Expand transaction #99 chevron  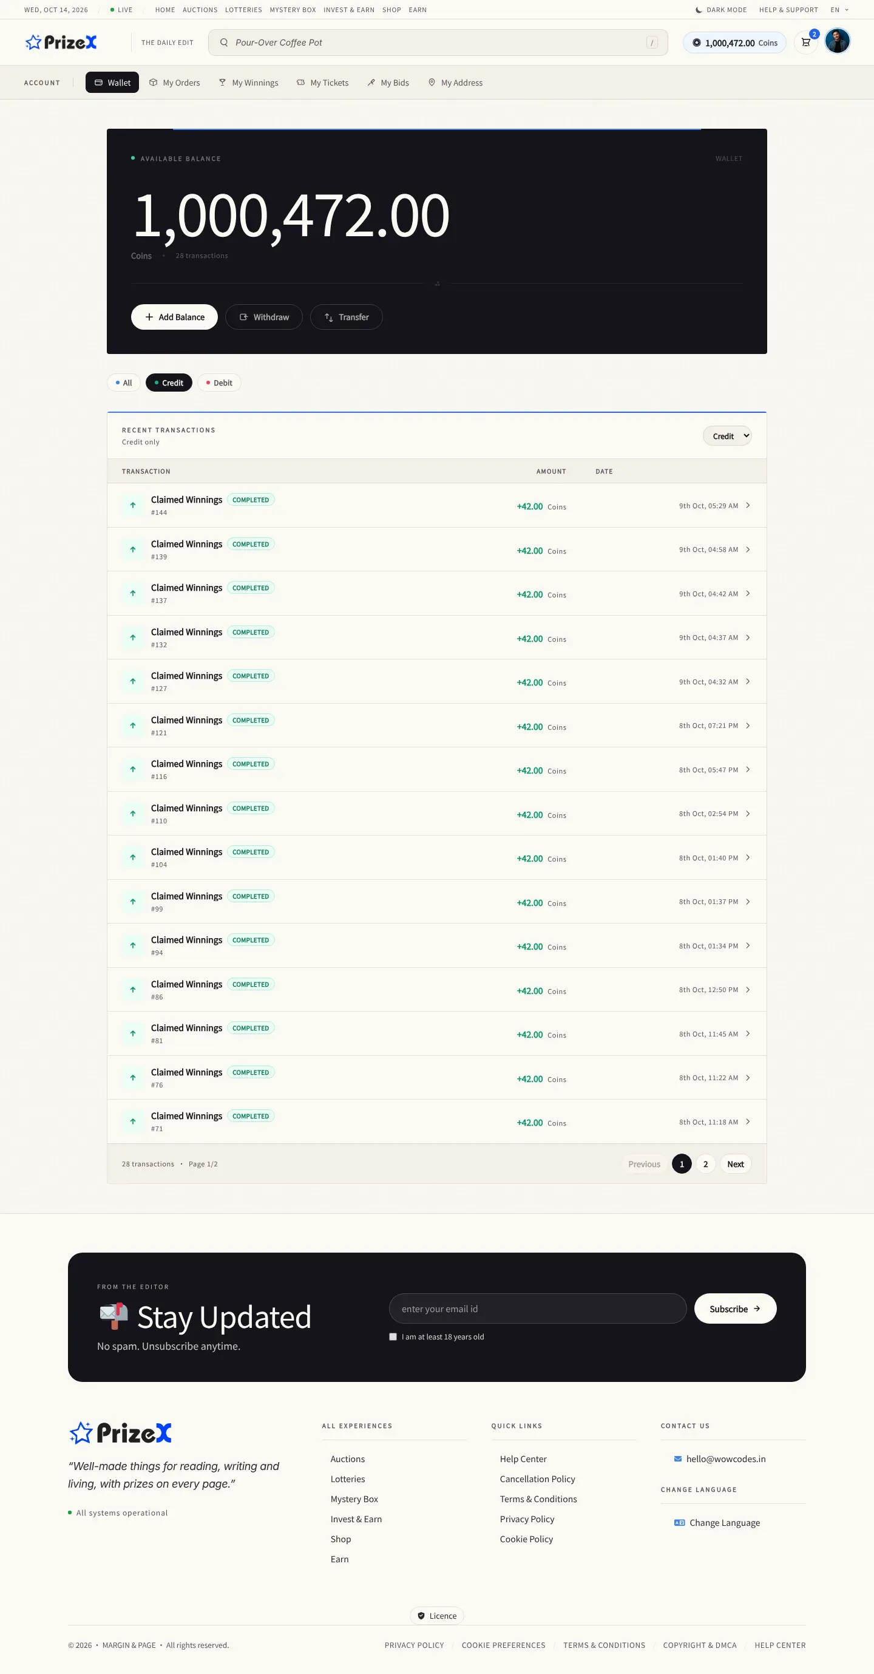pyautogui.click(x=748, y=902)
